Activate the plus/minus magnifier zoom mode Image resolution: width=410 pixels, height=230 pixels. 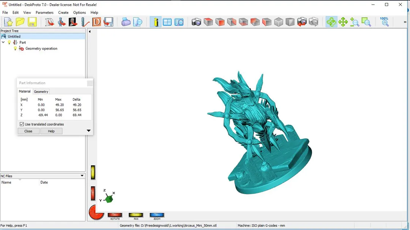coord(355,22)
